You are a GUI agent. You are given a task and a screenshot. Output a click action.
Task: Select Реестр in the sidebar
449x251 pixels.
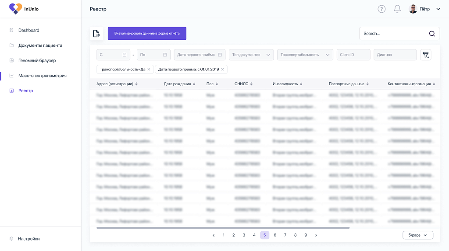coord(25,91)
